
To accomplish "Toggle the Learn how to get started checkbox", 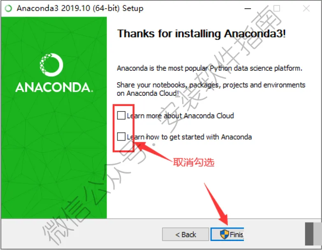I will tap(121, 137).
